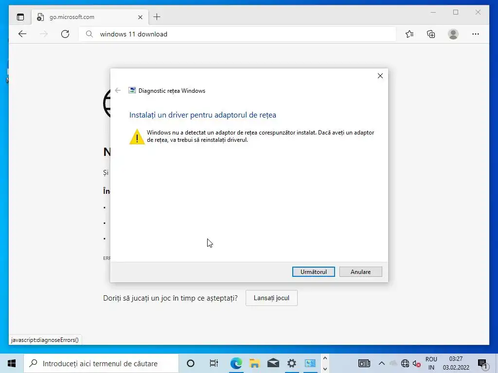The width and height of the screenshot is (498, 373).
Task: Open Microsoft Edge from the taskbar
Action: coord(236,363)
